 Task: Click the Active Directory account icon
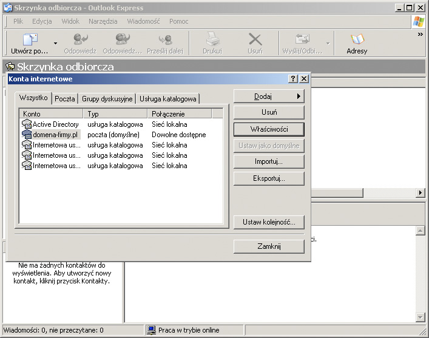click(x=27, y=124)
